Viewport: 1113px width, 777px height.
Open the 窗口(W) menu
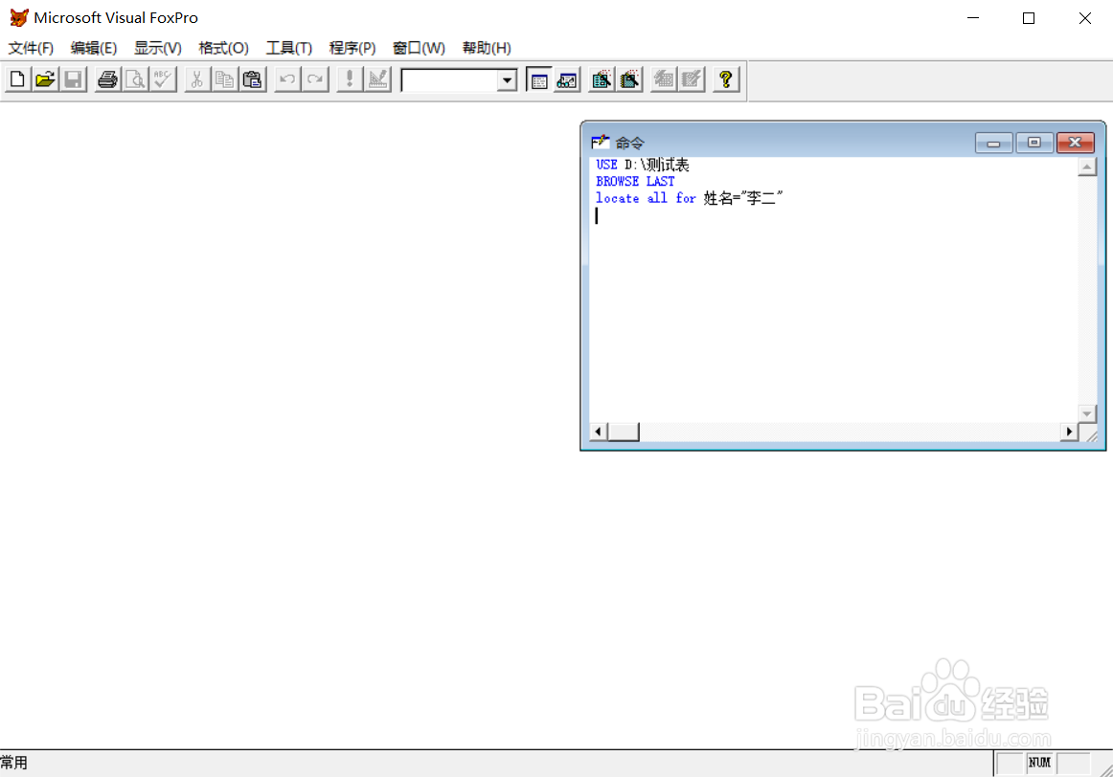click(x=419, y=48)
